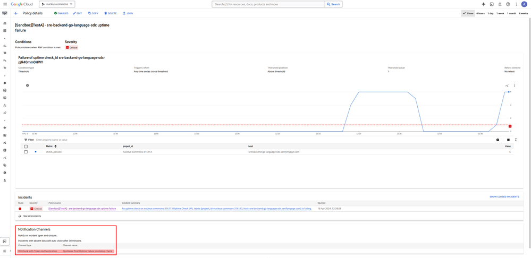531x258 pixels.
Task: Open the nucleus-commons project picker
Action: (57, 4)
